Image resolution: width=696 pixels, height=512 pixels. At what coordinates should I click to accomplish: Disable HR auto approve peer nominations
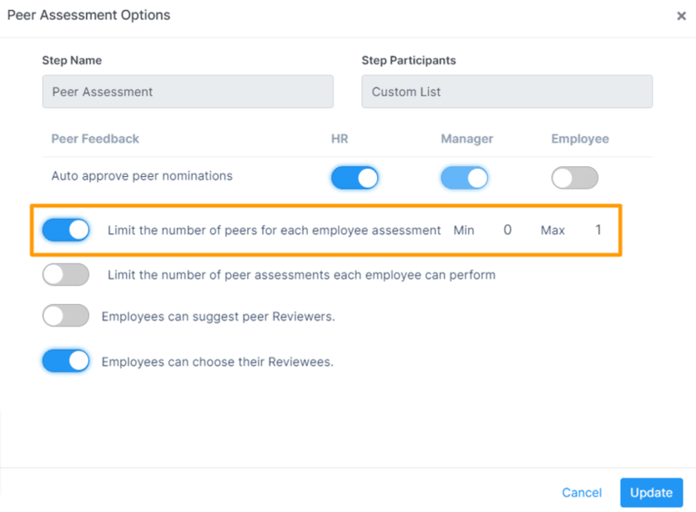click(x=355, y=178)
